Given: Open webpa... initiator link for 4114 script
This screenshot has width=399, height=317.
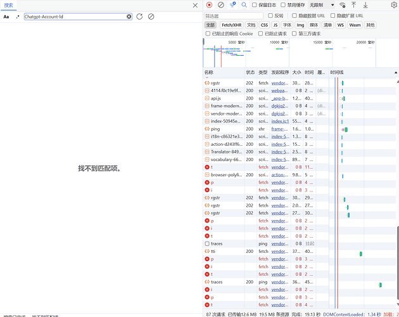Looking at the screenshot, I should tap(280, 91).
